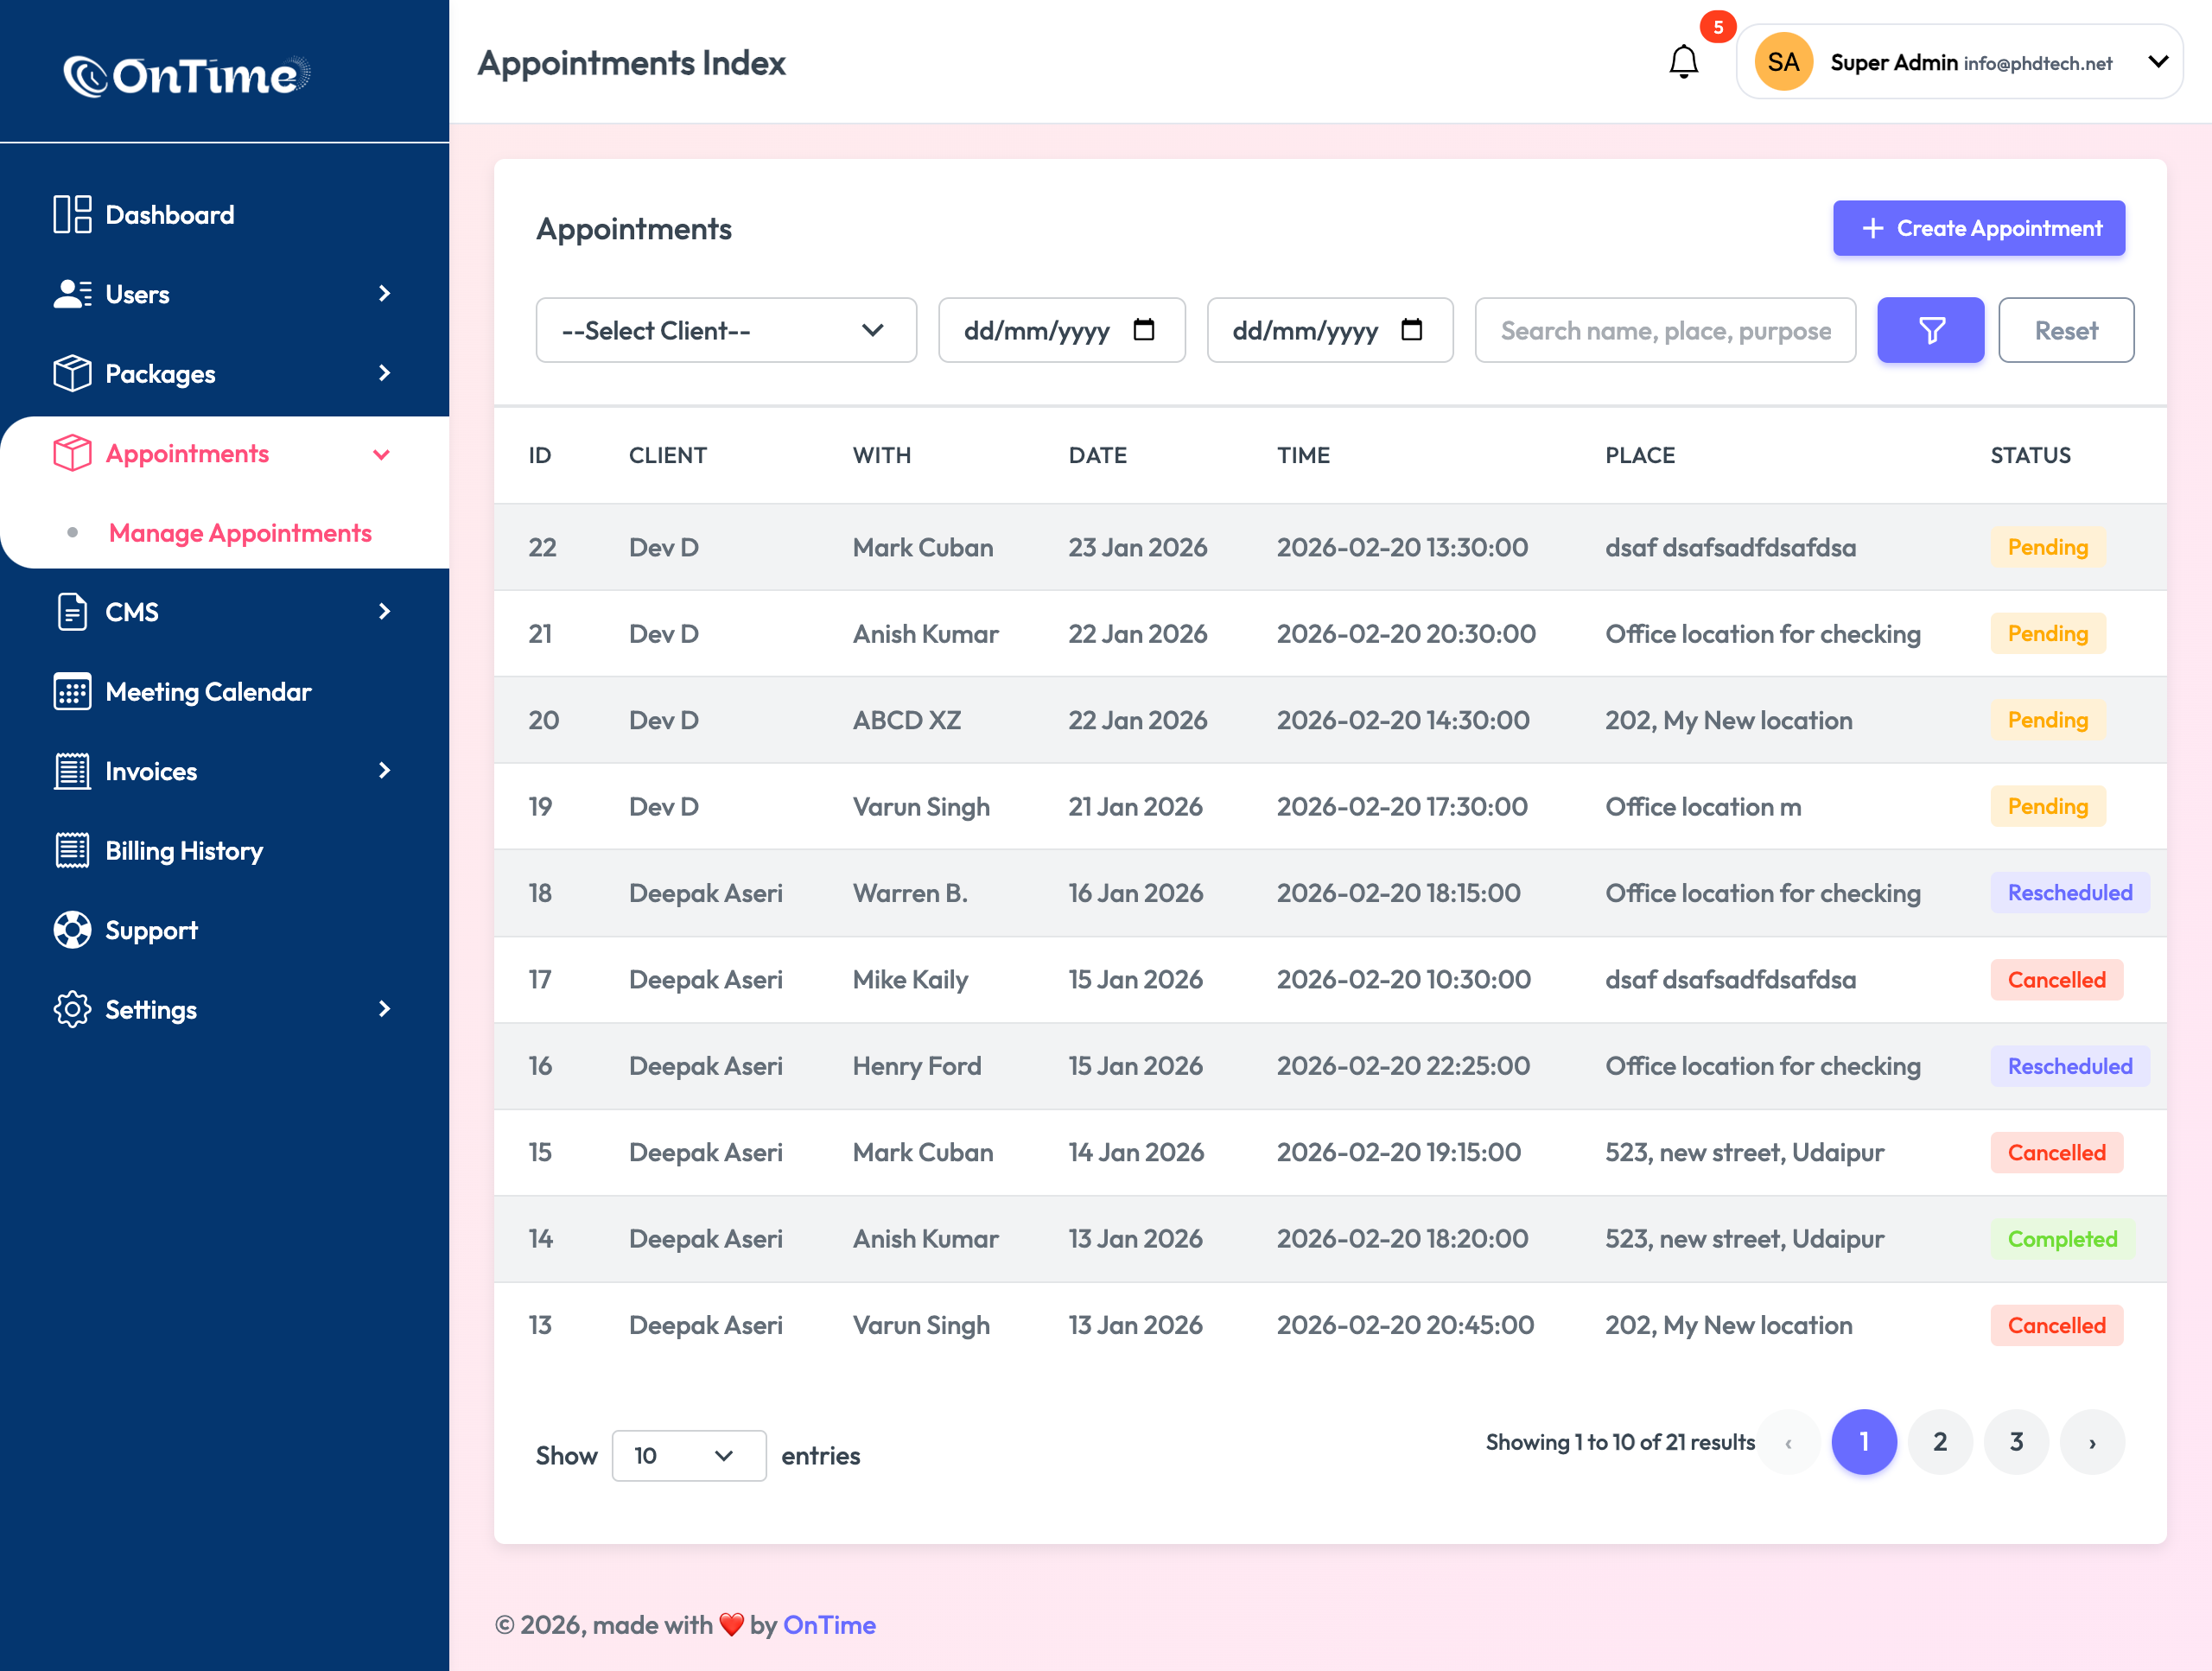
Task: Expand the Super Admin account menu
Action: point(2158,62)
